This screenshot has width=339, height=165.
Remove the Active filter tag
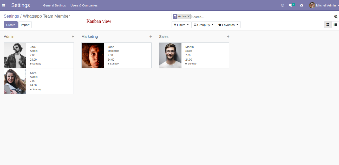[188, 16]
